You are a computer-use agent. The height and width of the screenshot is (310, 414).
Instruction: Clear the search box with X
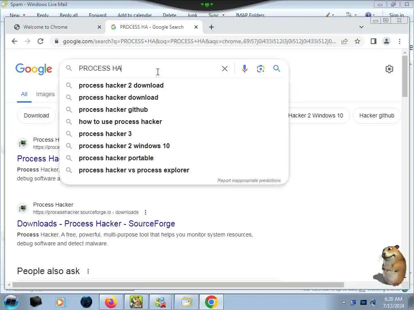[225, 69]
